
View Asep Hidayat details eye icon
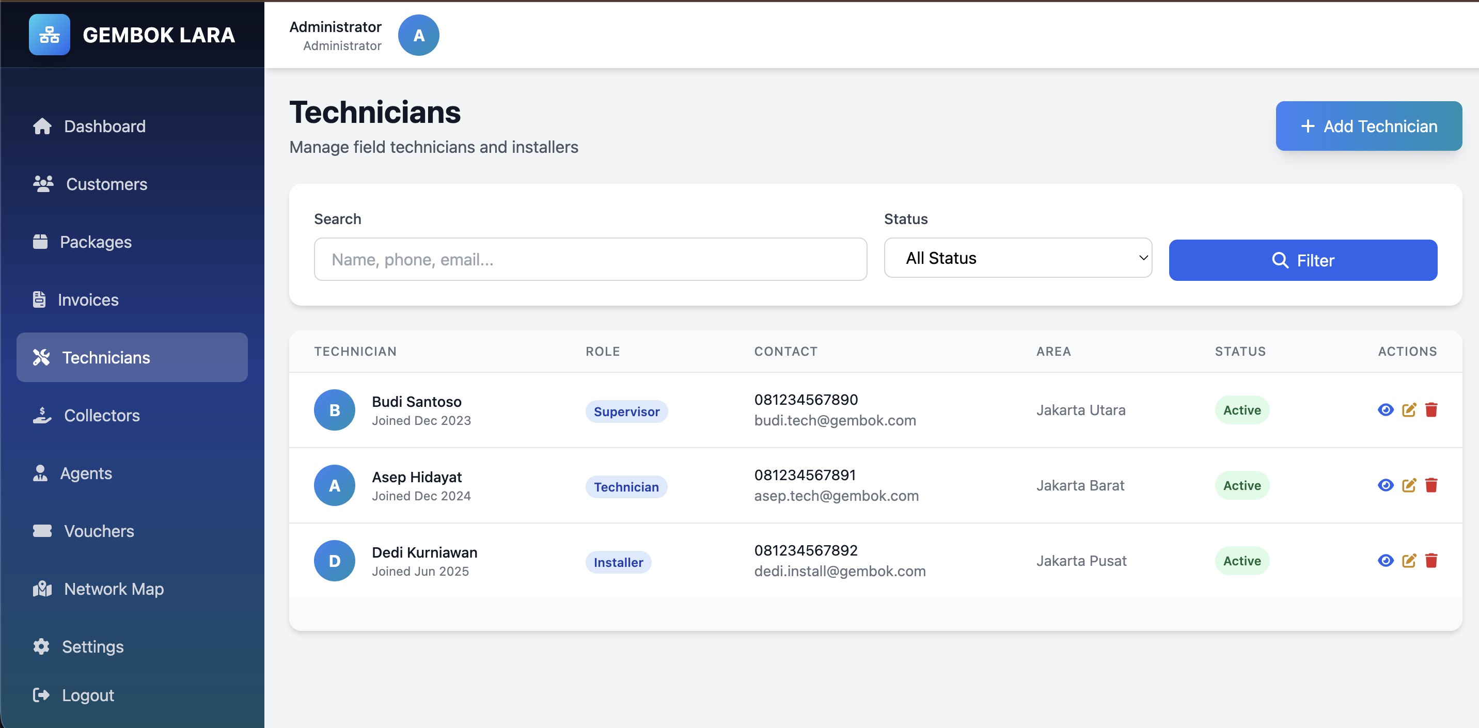pyautogui.click(x=1386, y=485)
